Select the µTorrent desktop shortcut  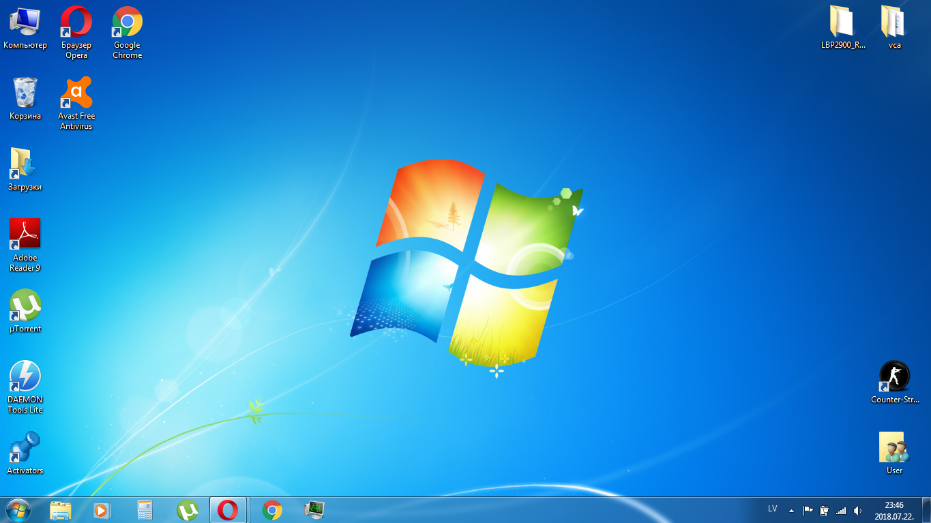(x=25, y=312)
